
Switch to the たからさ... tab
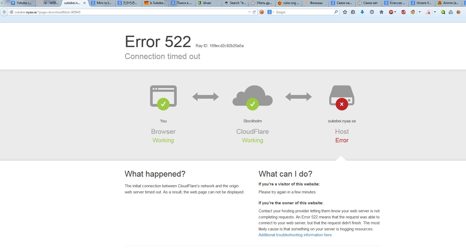(128, 3)
